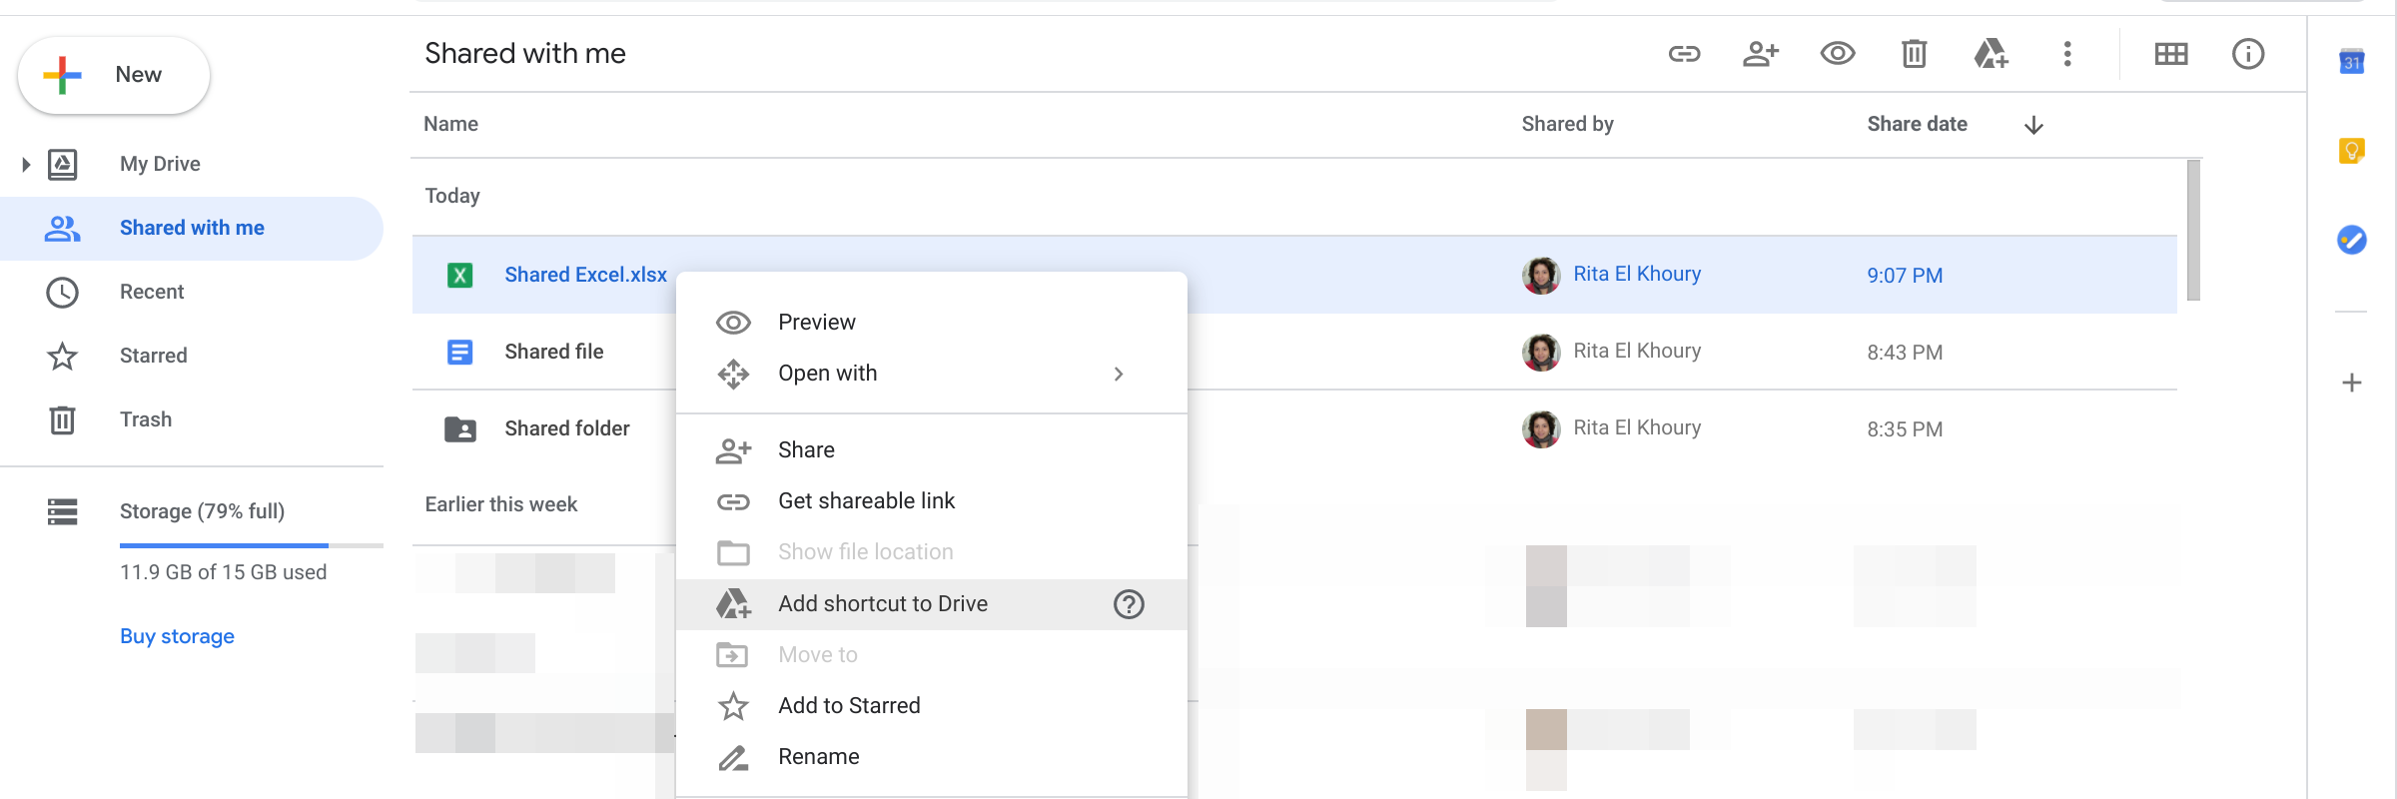Screen dimensions: 2397x799
Task: Click the file list vertical scrollbar
Action: pos(2193,231)
